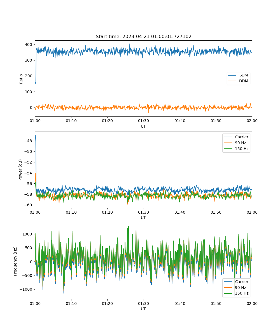Click the 01:30 time tick under the Ratio plot
280x336 pixels.
[x=144, y=121]
